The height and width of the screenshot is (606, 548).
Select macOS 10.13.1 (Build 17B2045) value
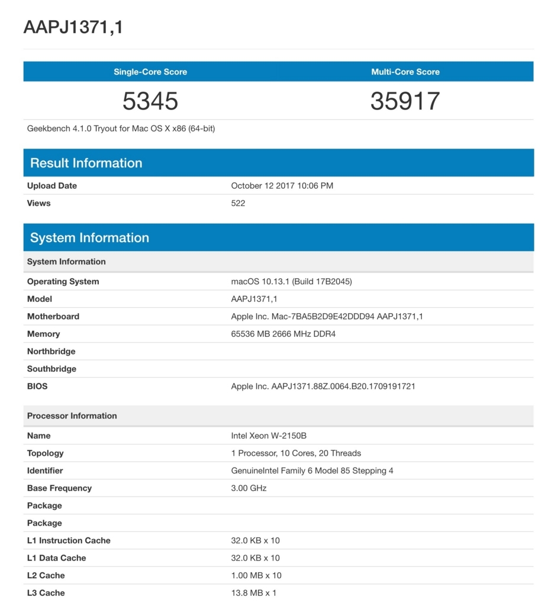point(291,281)
